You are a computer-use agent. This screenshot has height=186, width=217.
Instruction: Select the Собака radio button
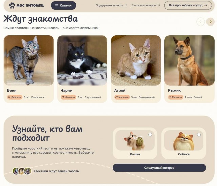click(x=199, y=135)
